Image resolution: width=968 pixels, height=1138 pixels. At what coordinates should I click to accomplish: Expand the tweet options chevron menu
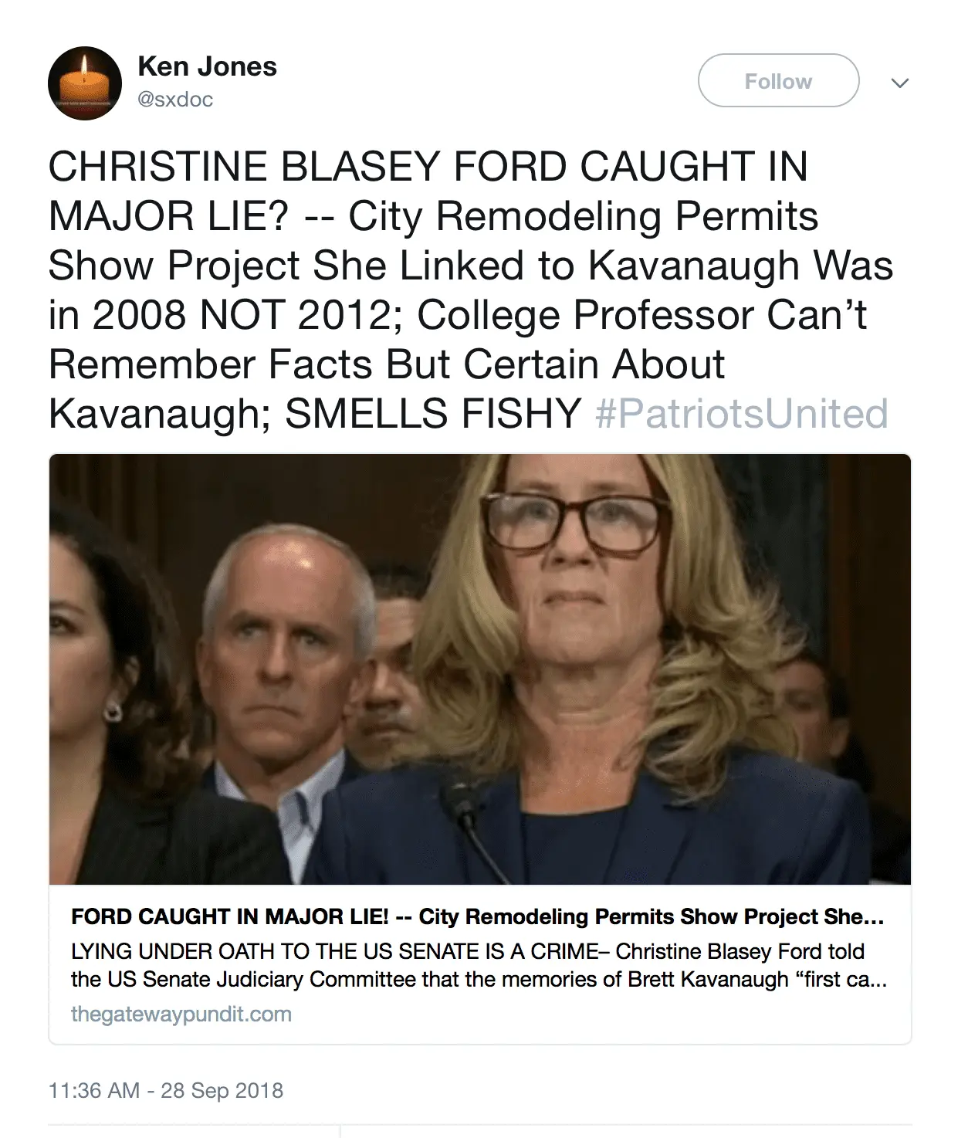(x=899, y=83)
